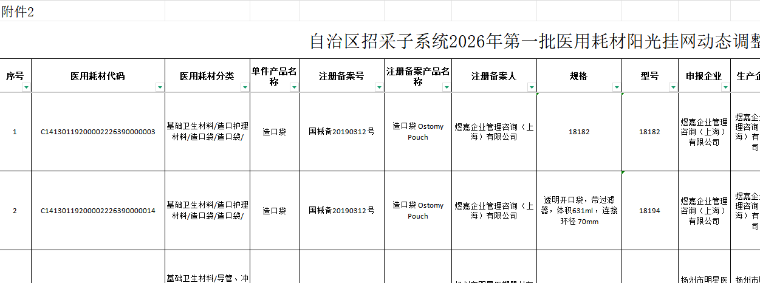Click the 透明开口袋 specification cell
Viewport: 760px width, 283px height.
[x=579, y=211]
